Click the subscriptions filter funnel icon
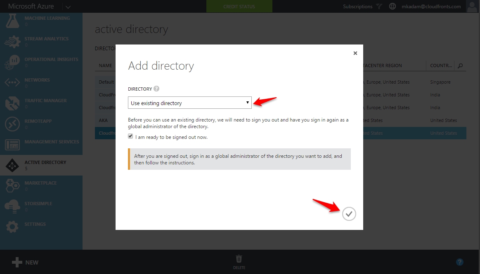This screenshot has height=274, width=480. [379, 7]
